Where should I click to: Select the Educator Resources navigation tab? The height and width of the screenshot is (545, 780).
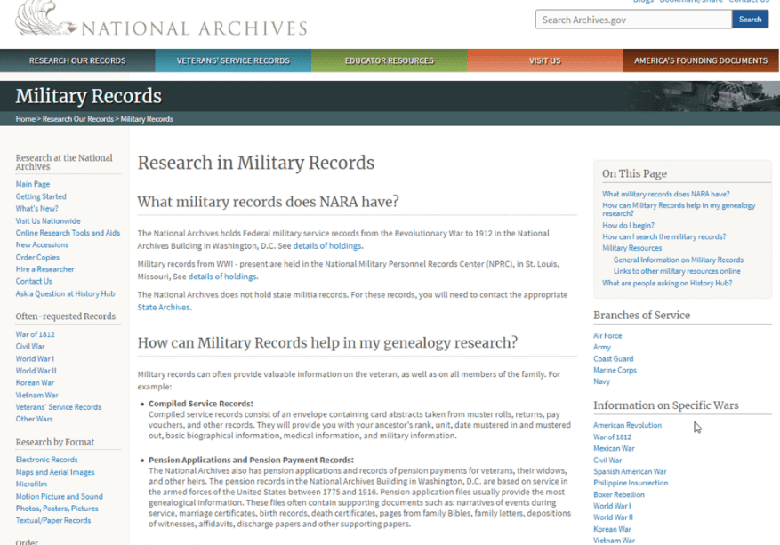tap(389, 60)
